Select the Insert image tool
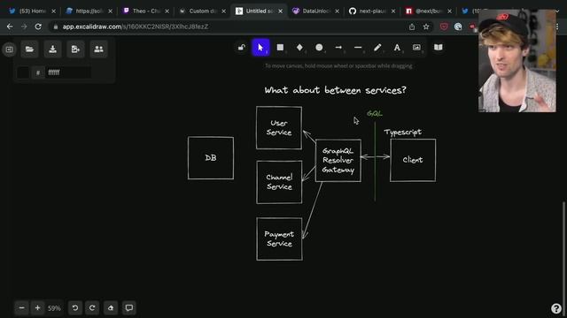Viewport: 567px width, 318px height. [x=416, y=48]
